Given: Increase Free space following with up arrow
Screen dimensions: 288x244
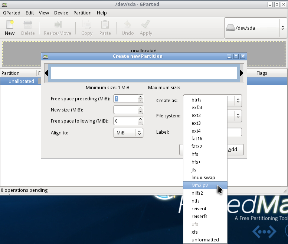Looking at the screenshot, I should click(141, 119).
